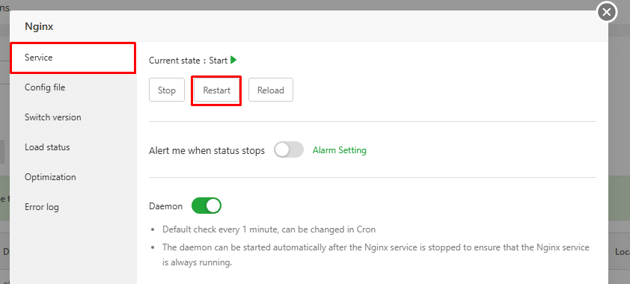Click the 'Alert me when status stops' label
This screenshot has width=630, height=284.
[x=207, y=151]
